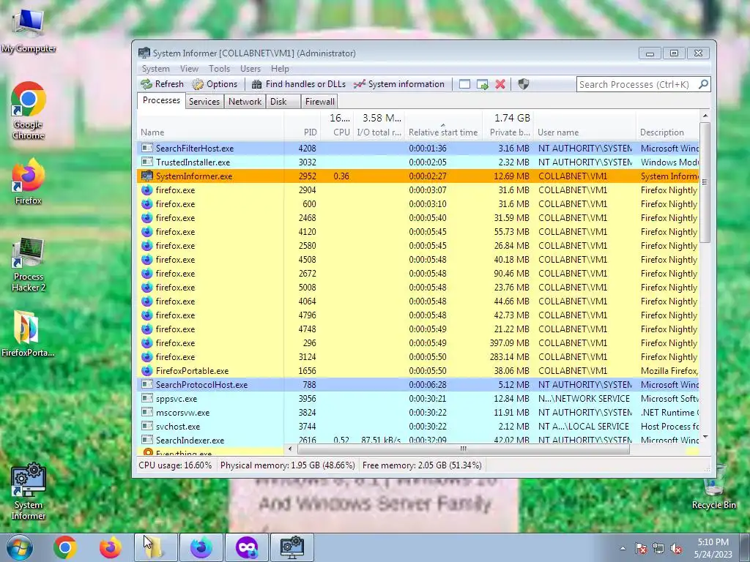Open Google Chrome desktop shortcut

click(x=29, y=111)
